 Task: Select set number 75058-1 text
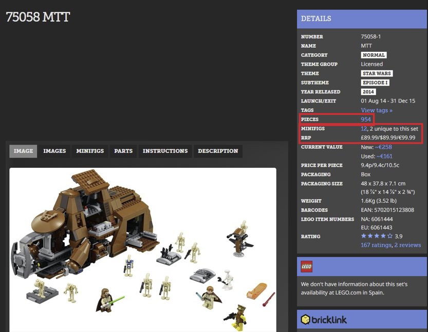pyautogui.click(x=370, y=36)
